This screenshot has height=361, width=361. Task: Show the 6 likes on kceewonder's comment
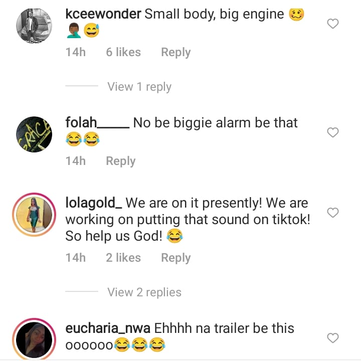click(x=123, y=52)
